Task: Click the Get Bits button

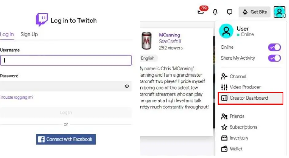Action: tap(255, 12)
